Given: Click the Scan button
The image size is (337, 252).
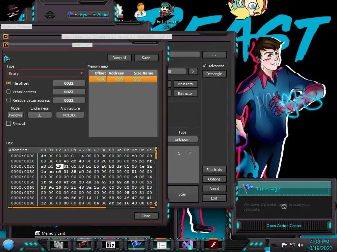Looking at the screenshot, I should [182, 194].
